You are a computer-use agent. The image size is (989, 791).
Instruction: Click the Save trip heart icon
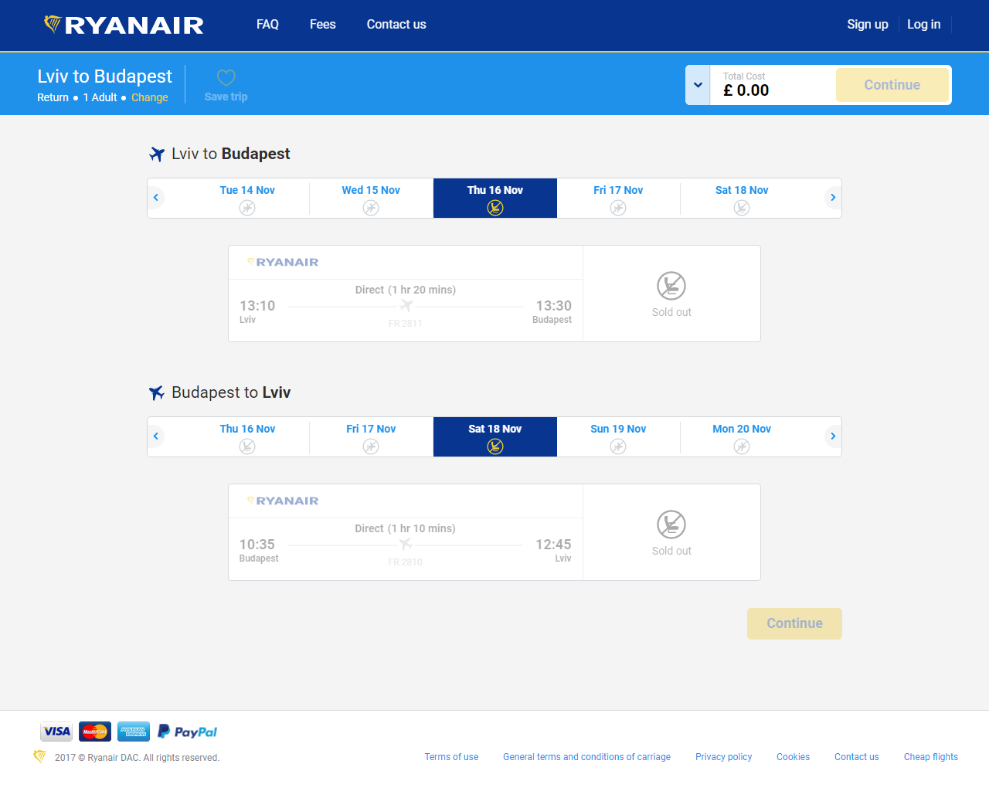tap(226, 78)
